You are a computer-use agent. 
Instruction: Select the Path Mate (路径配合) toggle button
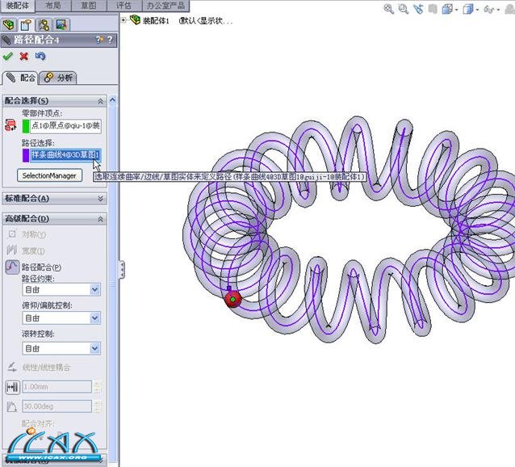click(x=12, y=267)
